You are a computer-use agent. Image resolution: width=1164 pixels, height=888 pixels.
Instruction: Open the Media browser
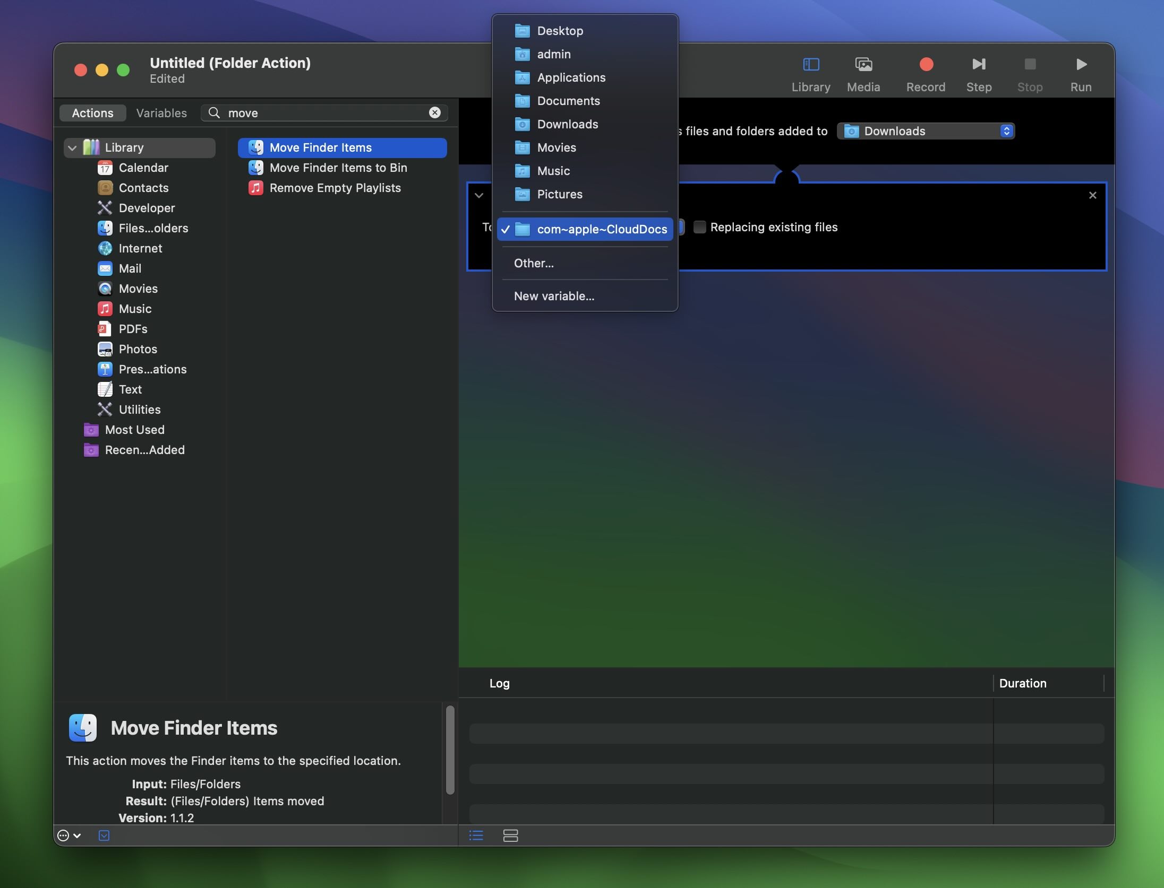pos(863,74)
